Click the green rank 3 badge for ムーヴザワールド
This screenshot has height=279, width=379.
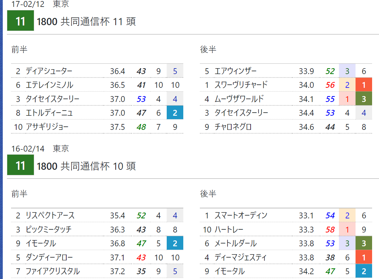point(364,99)
